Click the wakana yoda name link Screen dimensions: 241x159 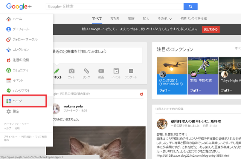click(73, 106)
